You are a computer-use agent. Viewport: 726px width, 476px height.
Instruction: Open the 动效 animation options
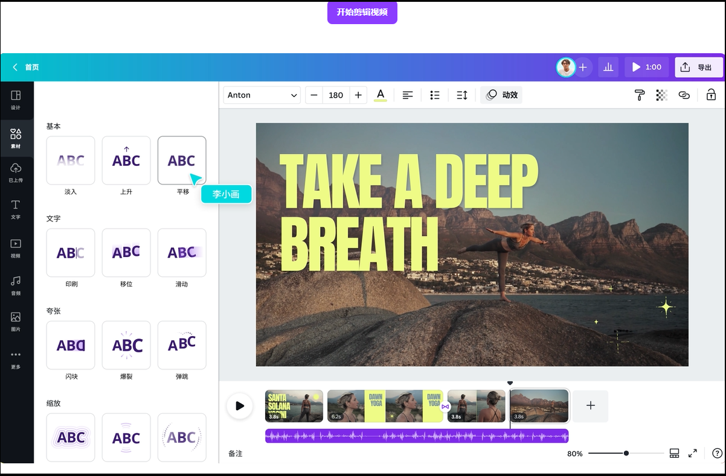coord(501,95)
